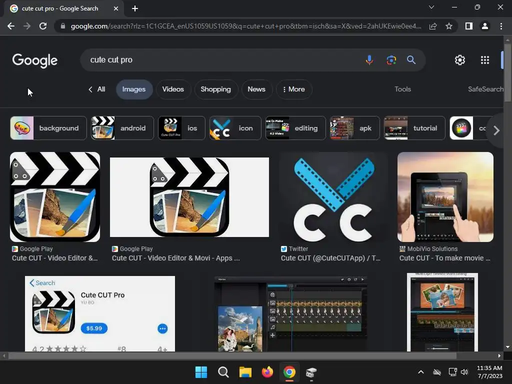512x384 pixels.
Task: Toggle Chrome side panel
Action: [469, 26]
